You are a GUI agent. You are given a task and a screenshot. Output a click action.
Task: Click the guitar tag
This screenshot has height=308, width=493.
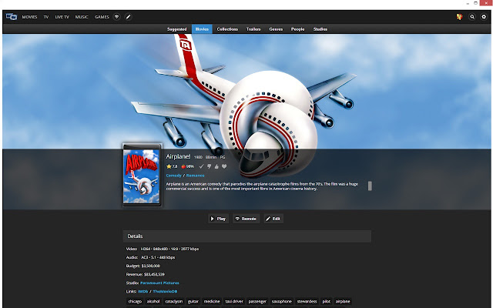193,301
